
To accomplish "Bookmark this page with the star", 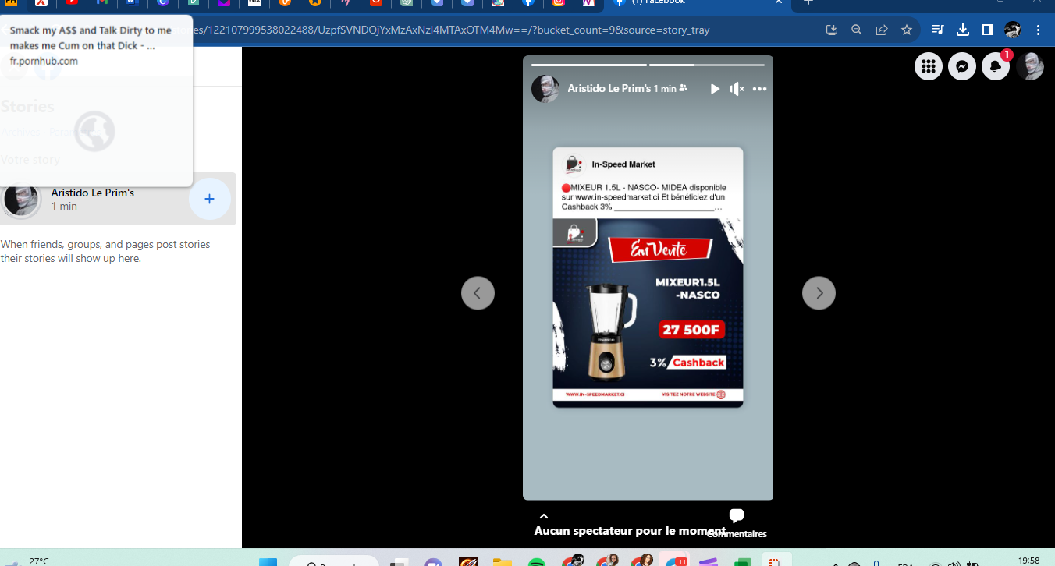I will 906,30.
